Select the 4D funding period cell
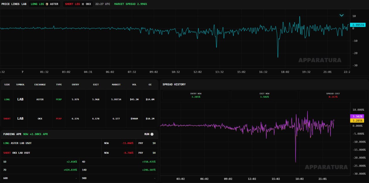This screenshot has height=183, width=369. (118, 162)
